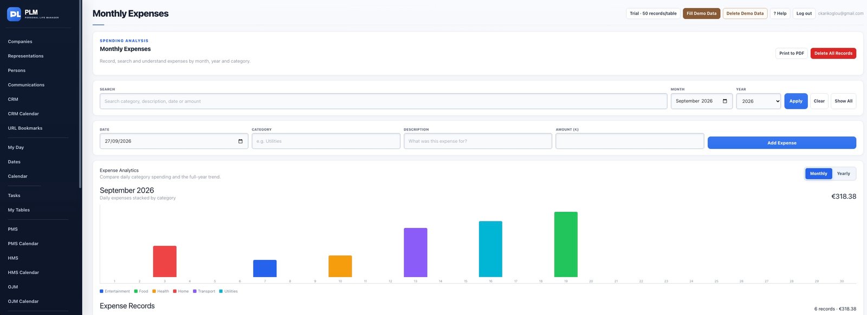The height and width of the screenshot is (315, 867).
Task: Open My Tables
Action: 19,210
